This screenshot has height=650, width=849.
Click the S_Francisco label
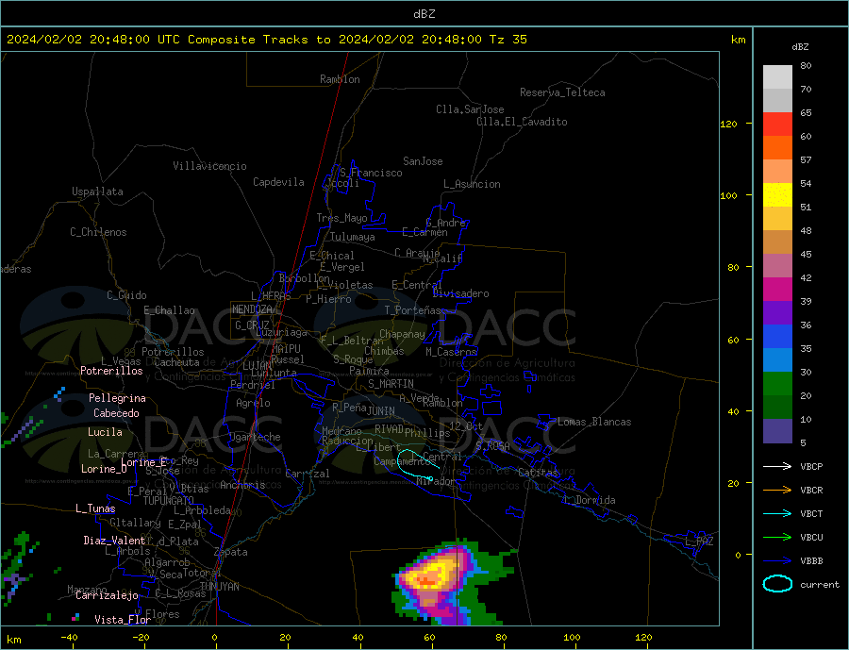pos(371,173)
